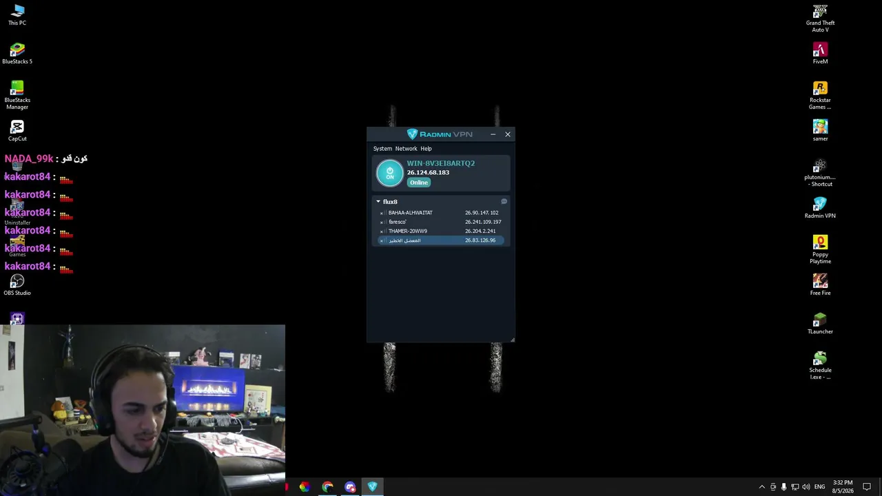Image resolution: width=882 pixels, height=496 pixels.
Task: Select the BlueStacks 5 desktop icon
Action: point(17,54)
